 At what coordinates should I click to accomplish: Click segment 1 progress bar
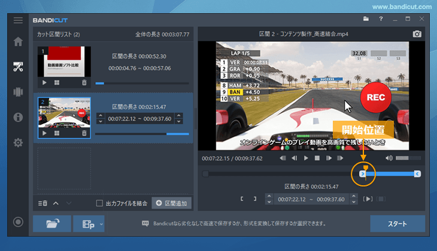(142, 83)
